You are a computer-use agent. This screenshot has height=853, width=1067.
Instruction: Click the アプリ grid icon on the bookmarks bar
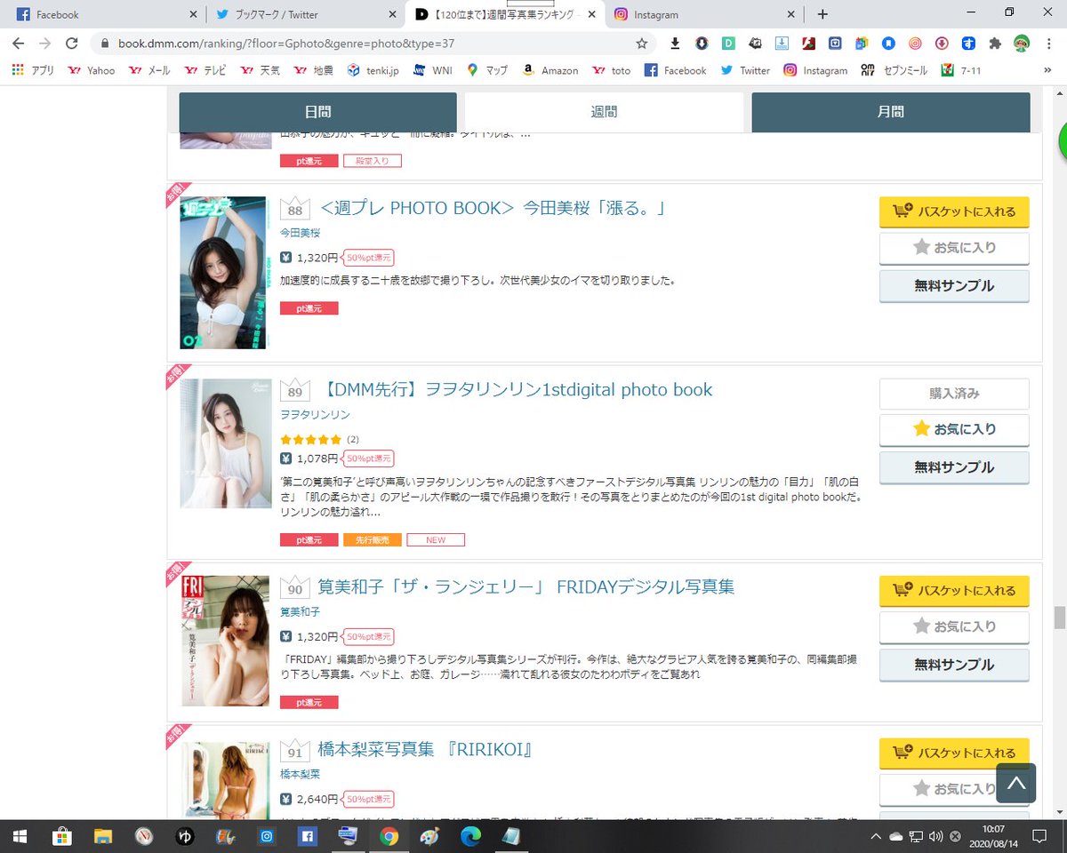coord(17,70)
